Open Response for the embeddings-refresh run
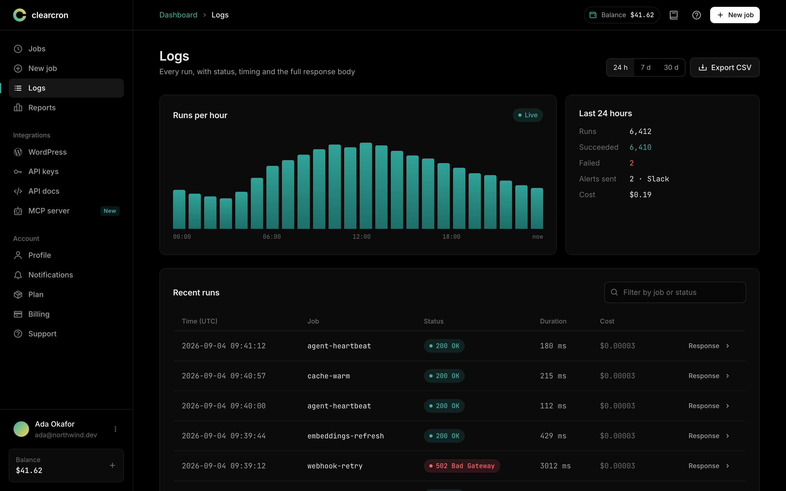This screenshot has width=786, height=491. 709,436
